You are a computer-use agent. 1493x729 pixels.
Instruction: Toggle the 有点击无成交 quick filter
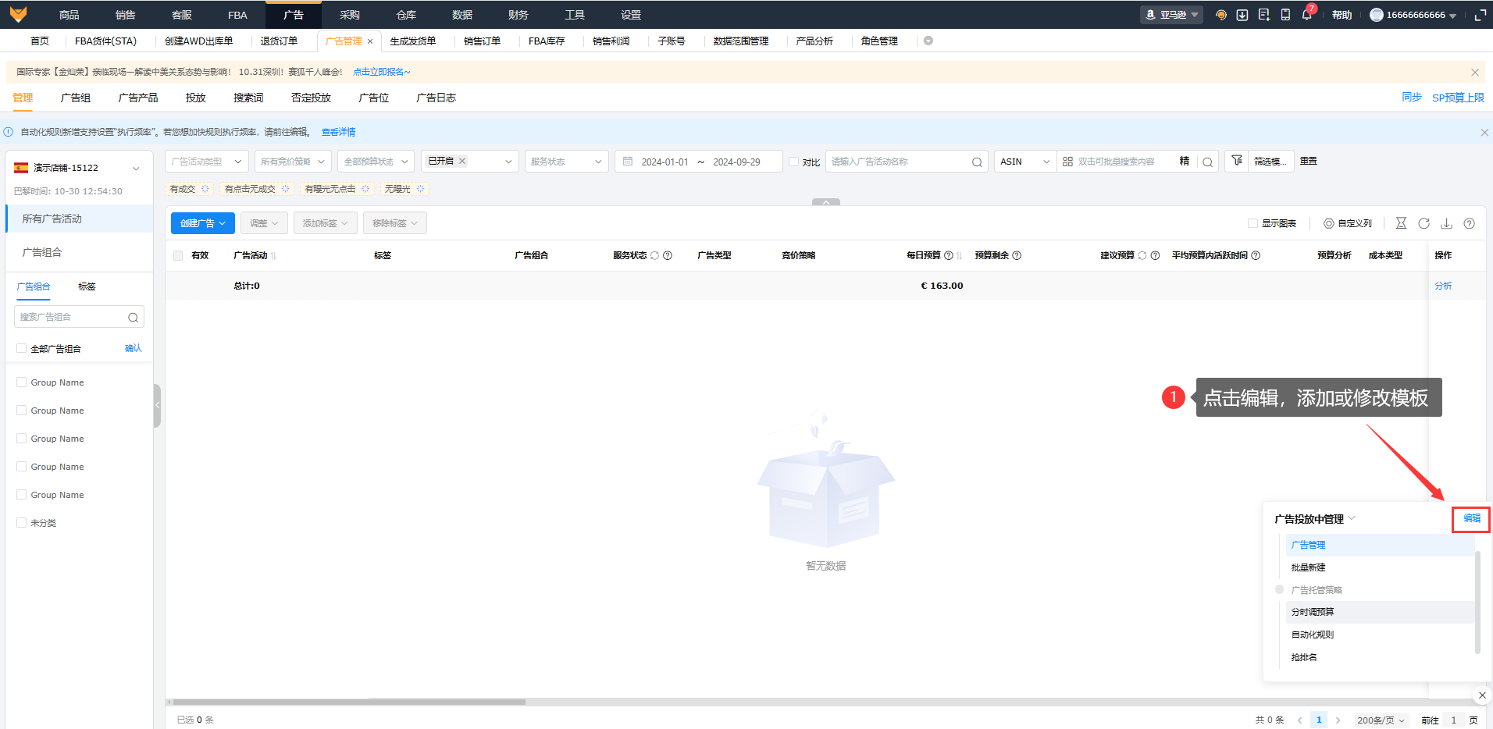tap(257, 189)
